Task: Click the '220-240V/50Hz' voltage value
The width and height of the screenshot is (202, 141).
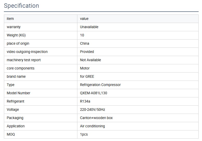Action: 92,109
